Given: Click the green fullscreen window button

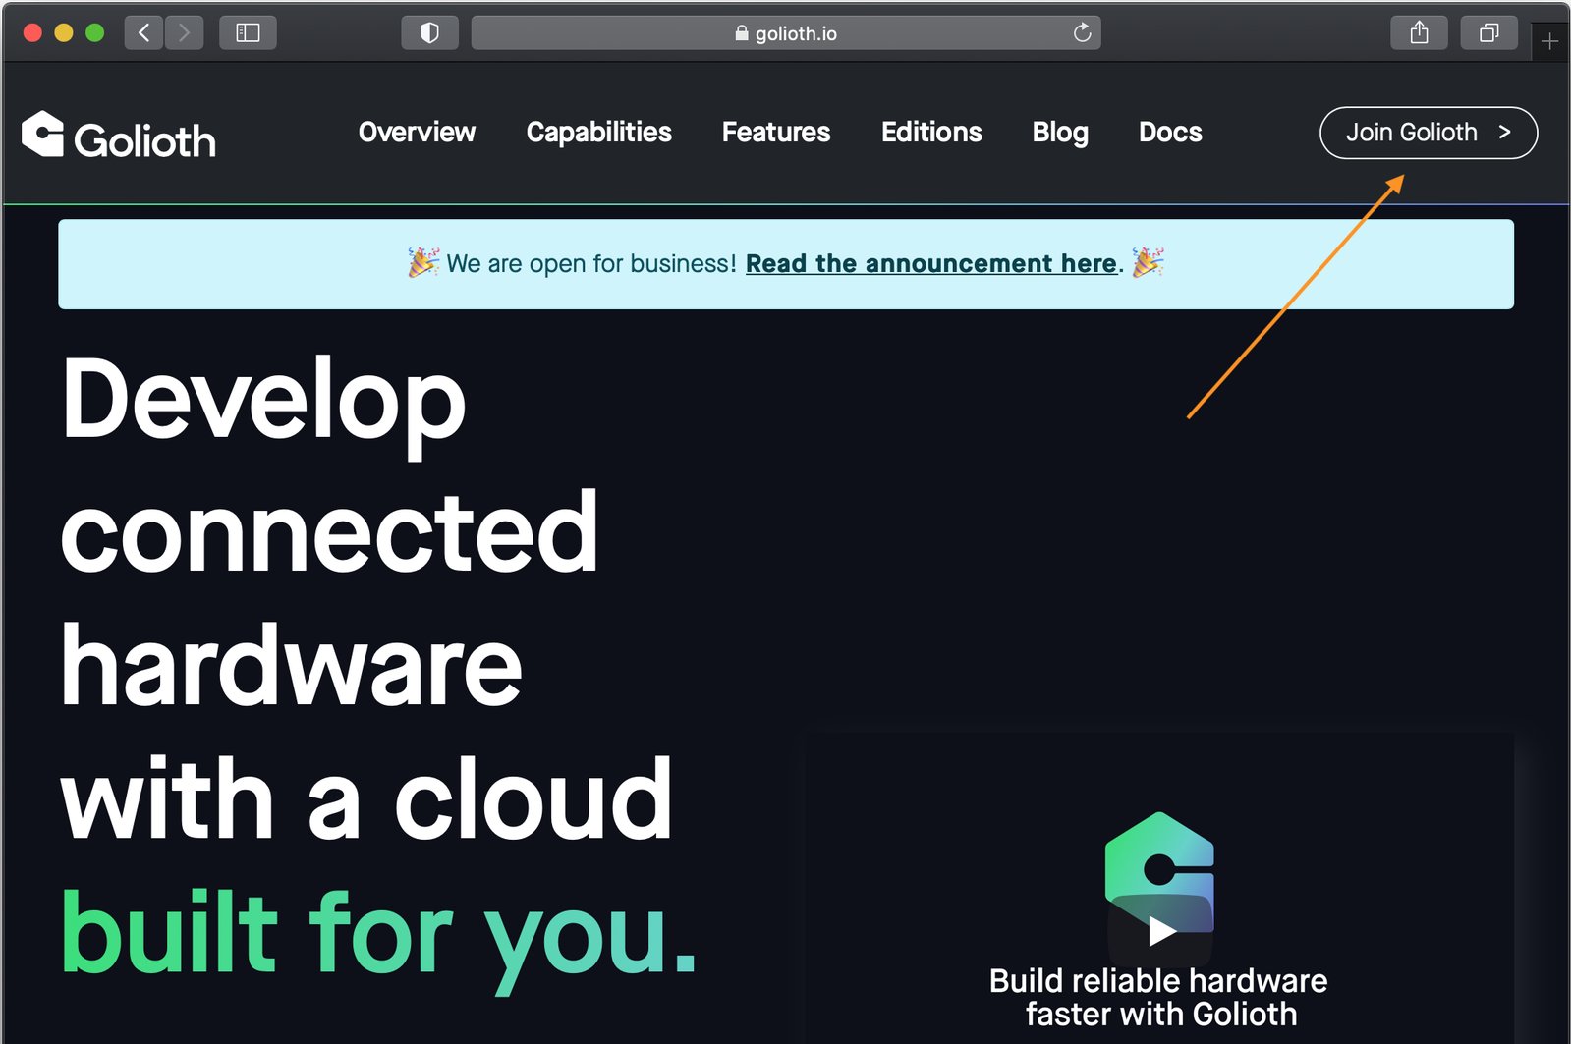Looking at the screenshot, I should pyautogui.click(x=95, y=33).
